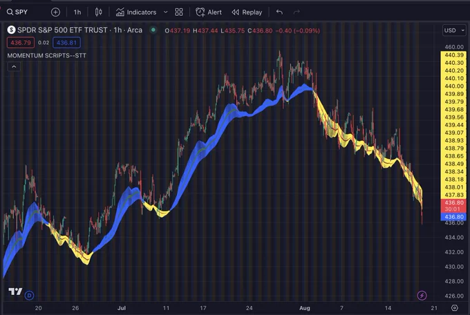Select the MOMENTUM SCRIPTS--STT indicator legend
This screenshot has height=315, width=470.
coord(47,55)
